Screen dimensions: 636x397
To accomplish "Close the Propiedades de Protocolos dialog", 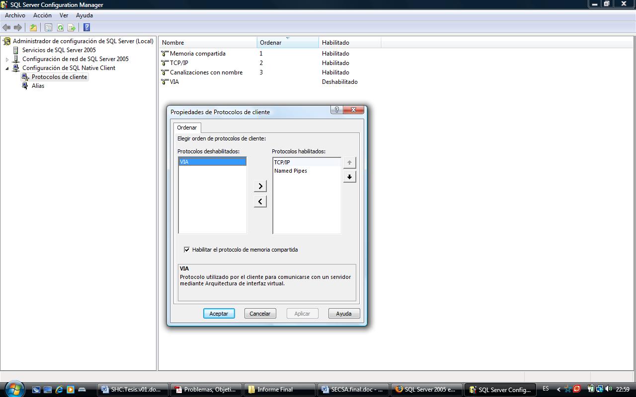I will click(x=354, y=110).
